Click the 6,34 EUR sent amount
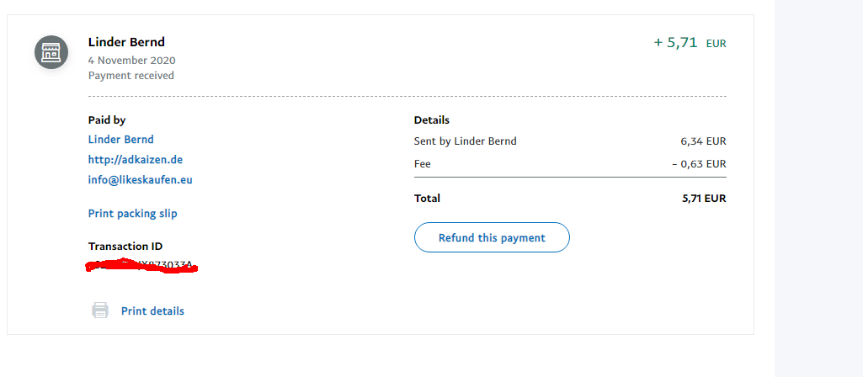This screenshot has height=377, width=863. [703, 141]
